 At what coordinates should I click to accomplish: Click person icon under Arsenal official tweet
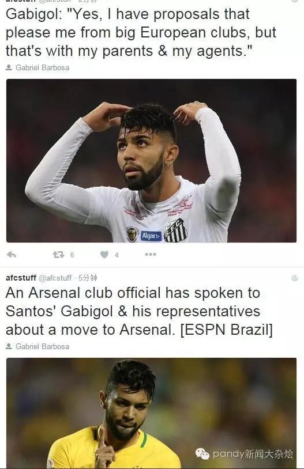(x=9, y=346)
